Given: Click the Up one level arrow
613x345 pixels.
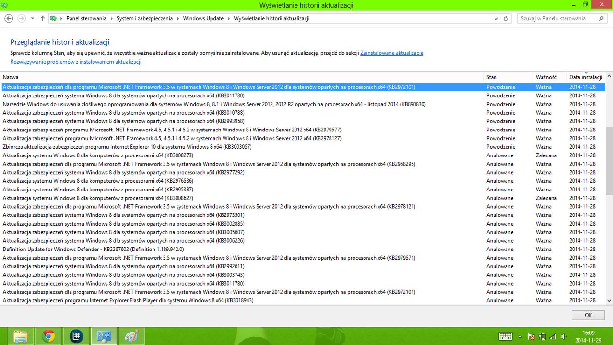Looking at the screenshot, I should pyautogui.click(x=42, y=18).
